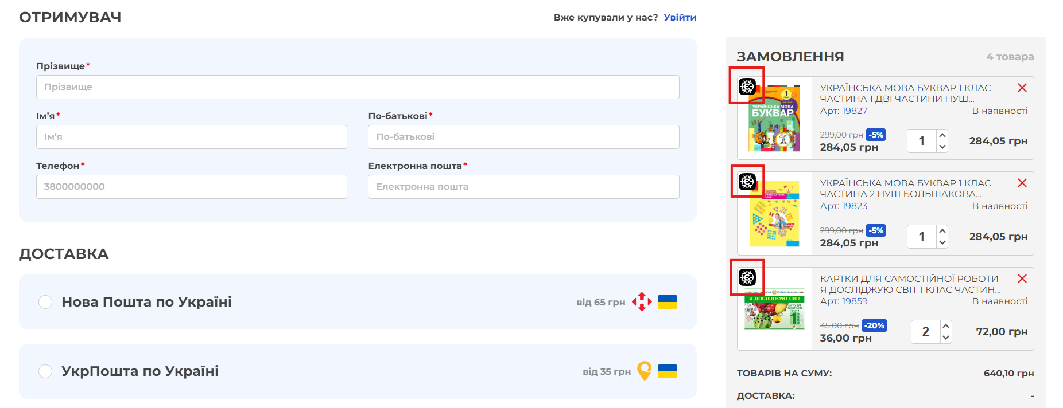
Task: Click into the Телефон input field
Action: point(191,187)
